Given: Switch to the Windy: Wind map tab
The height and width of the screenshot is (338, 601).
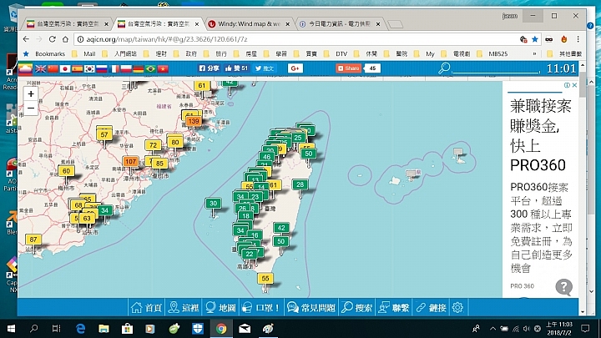Looking at the screenshot, I should (250, 23).
